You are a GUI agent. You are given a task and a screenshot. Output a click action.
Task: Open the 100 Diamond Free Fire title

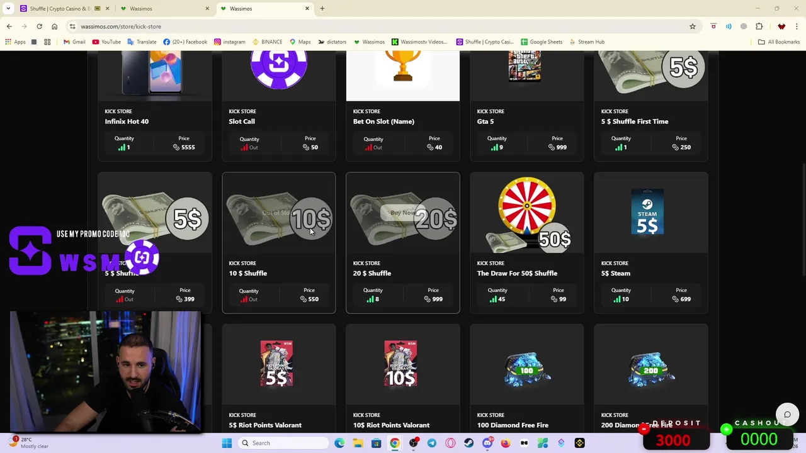coord(513,425)
